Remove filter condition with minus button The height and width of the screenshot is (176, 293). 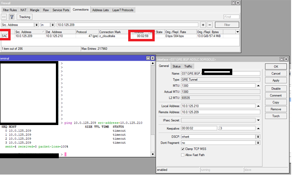click(x=210, y=25)
